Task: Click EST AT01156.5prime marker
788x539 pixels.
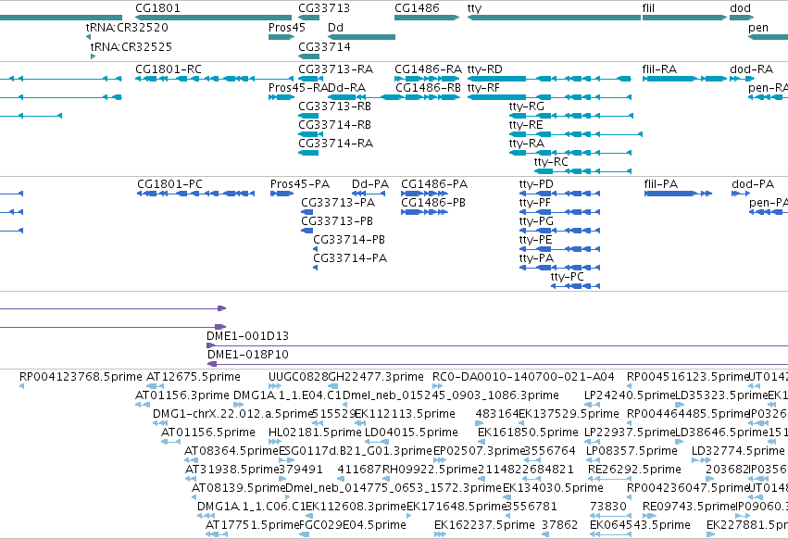Action: 170,442
